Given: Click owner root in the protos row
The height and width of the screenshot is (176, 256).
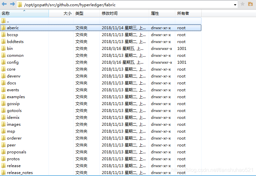Looking at the screenshot, I should (181, 159).
